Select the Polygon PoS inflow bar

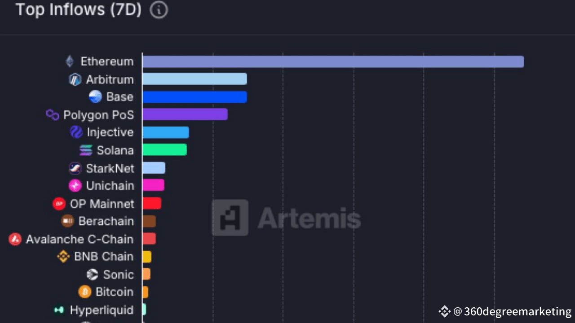pos(185,114)
